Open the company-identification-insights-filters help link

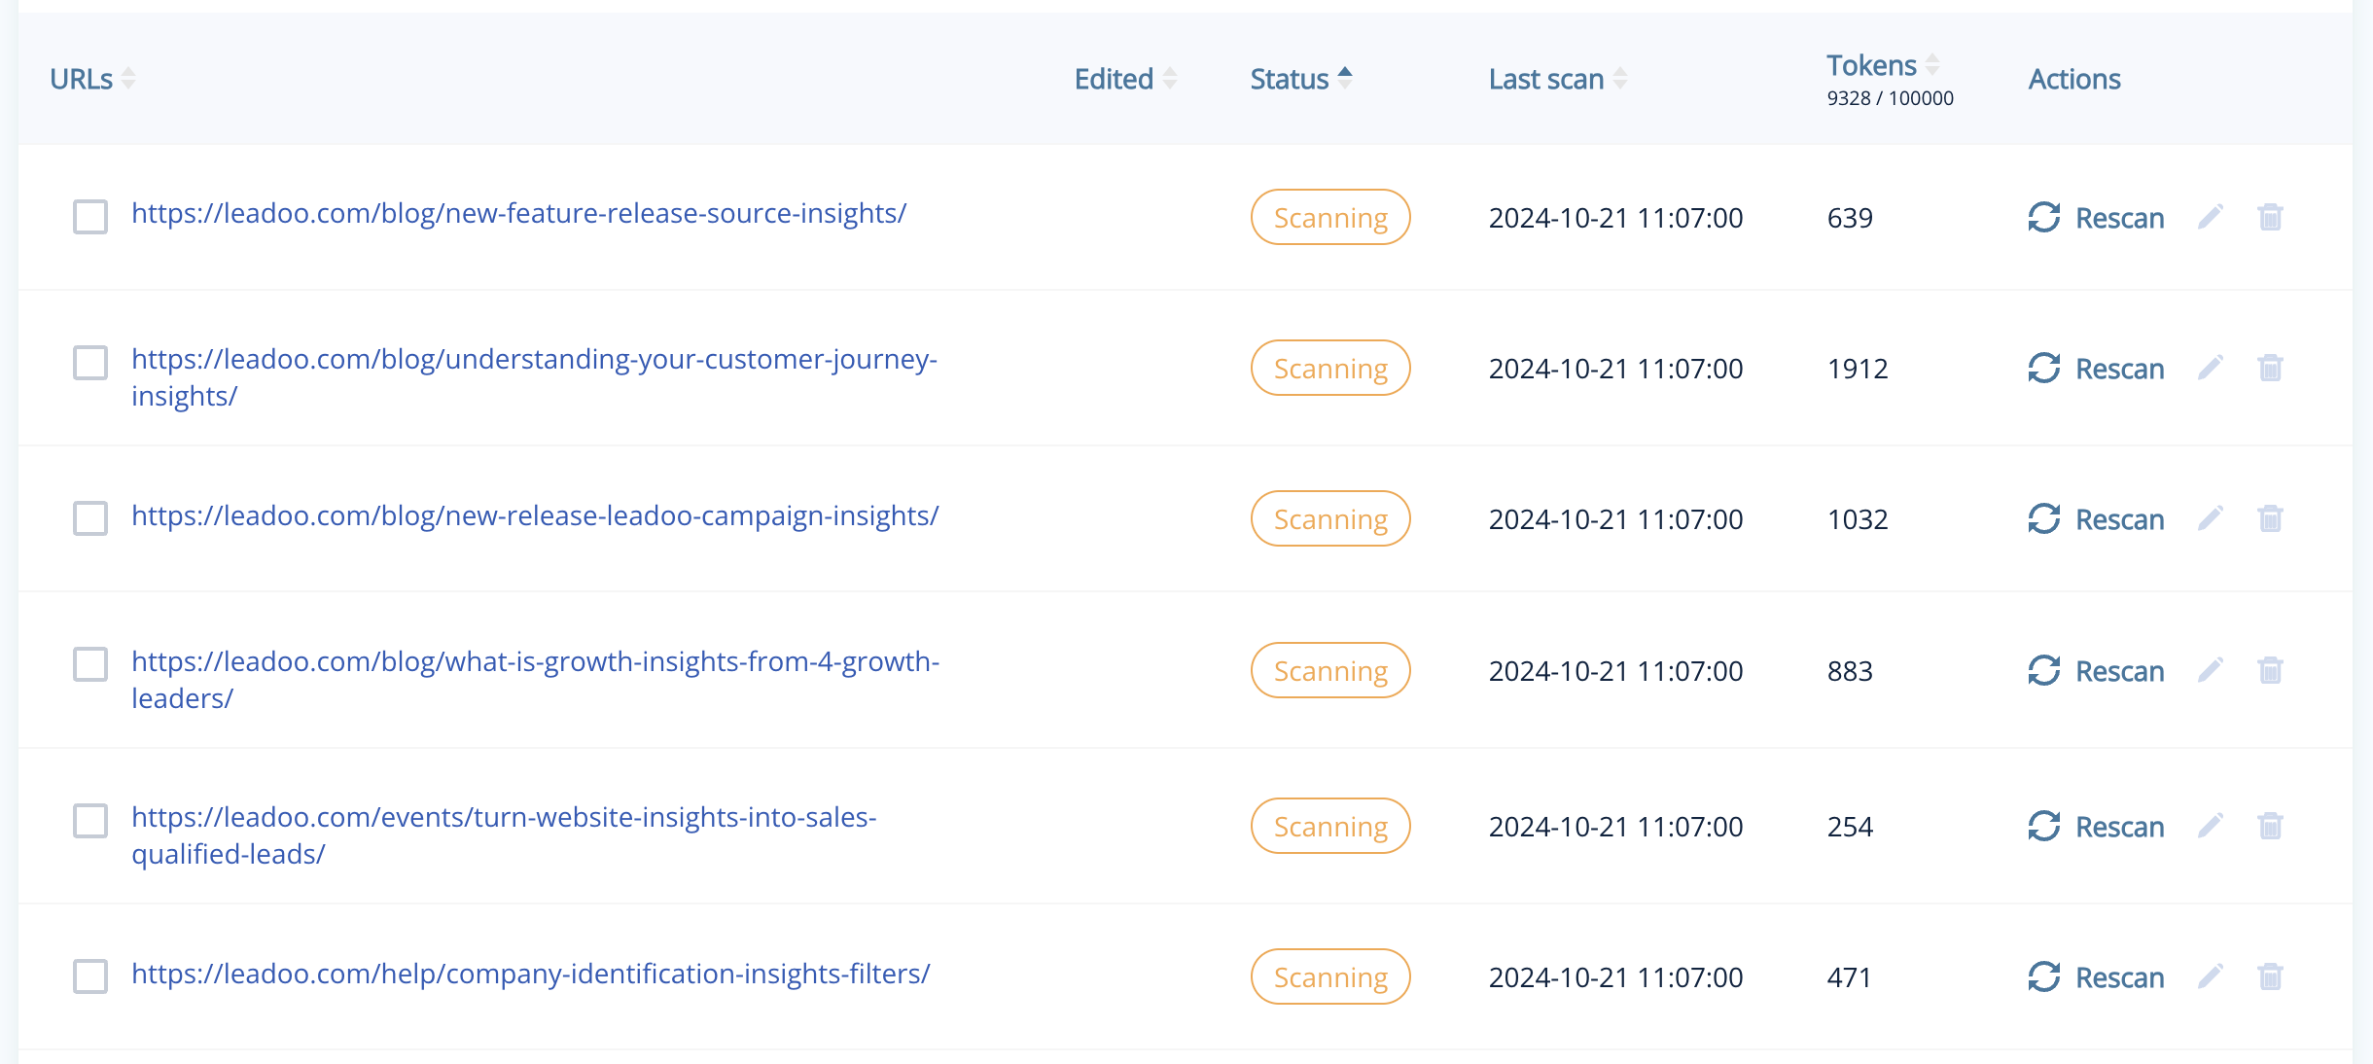[530, 975]
